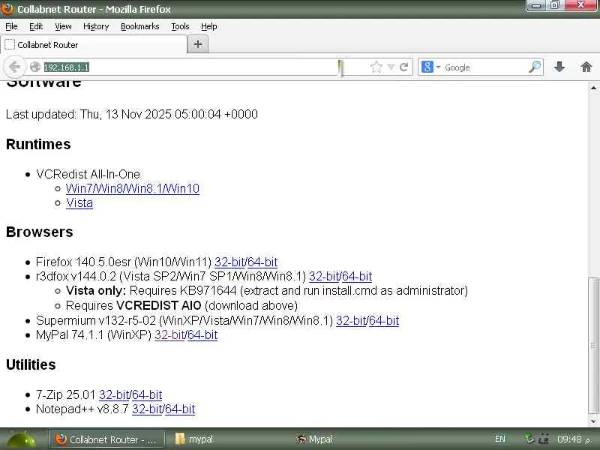
Task: Click the Browsers heading
Action: tap(40, 232)
